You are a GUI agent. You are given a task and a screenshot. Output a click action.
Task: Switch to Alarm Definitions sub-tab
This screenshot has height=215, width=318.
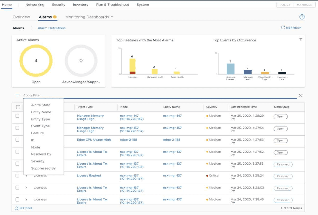click(52, 28)
